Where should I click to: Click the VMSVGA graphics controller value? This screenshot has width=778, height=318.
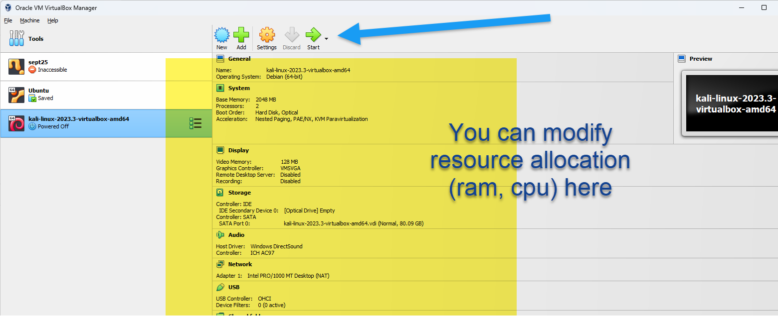click(x=290, y=168)
